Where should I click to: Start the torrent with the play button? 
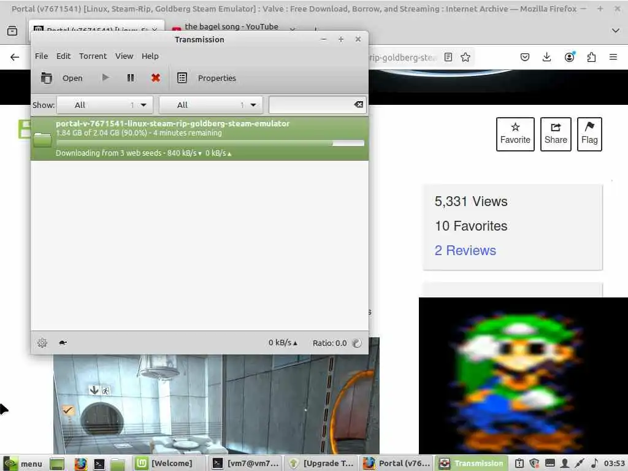[105, 77]
